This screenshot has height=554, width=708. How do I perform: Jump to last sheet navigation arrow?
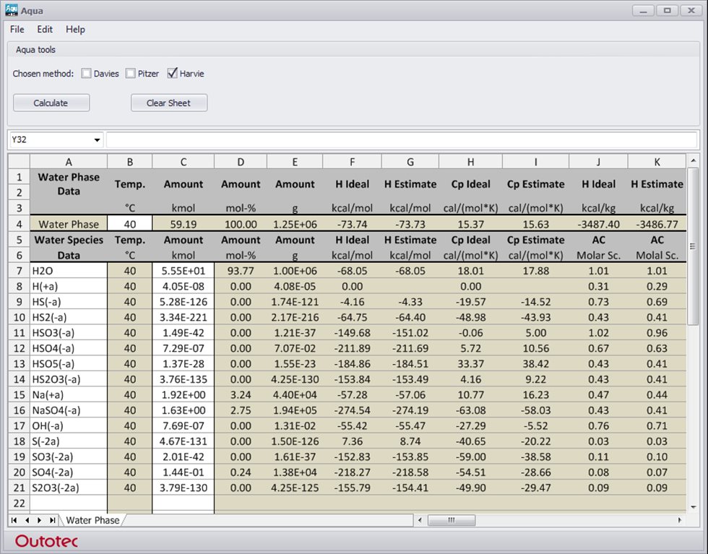click(x=52, y=520)
